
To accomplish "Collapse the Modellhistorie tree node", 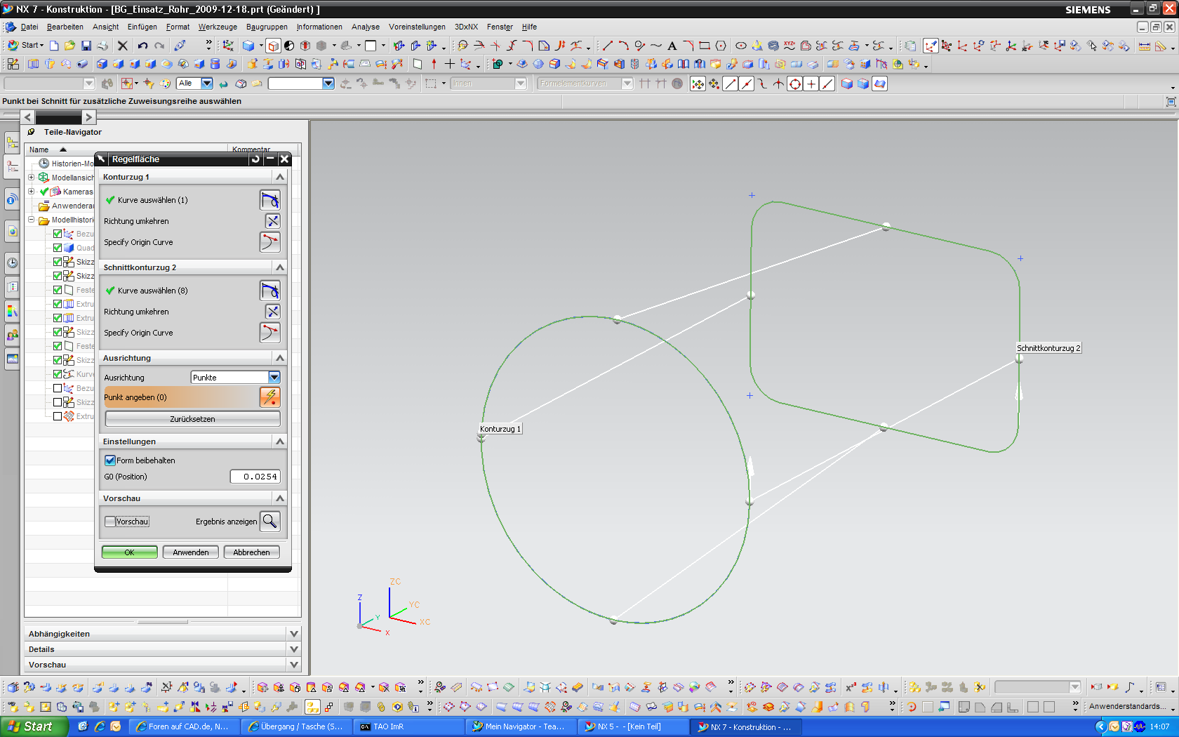I will [31, 220].
